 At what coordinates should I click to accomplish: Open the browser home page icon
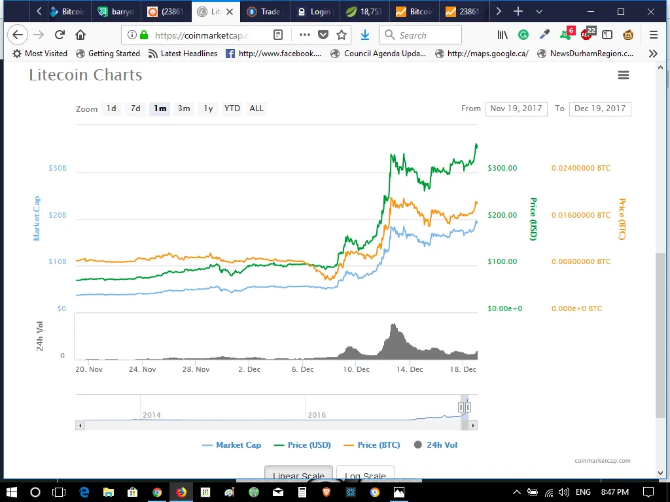click(x=80, y=35)
